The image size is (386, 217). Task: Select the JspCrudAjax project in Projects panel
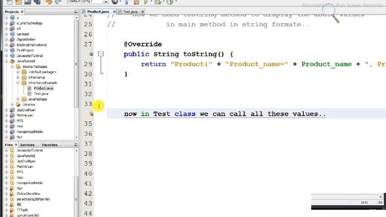(26, 110)
